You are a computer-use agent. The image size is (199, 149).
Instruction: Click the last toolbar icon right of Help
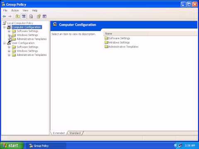pos(44,16)
